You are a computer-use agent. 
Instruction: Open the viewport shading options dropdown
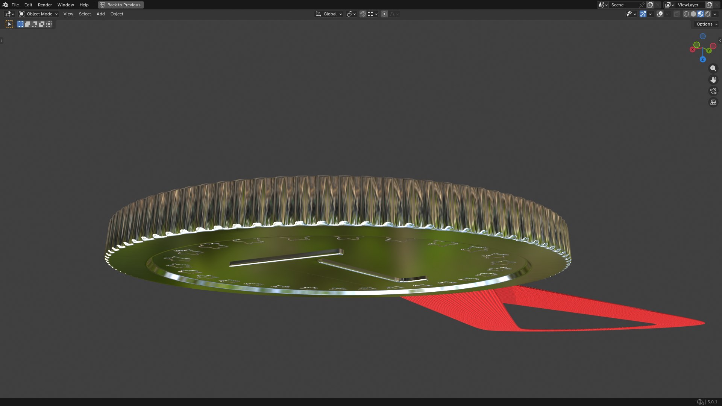click(715, 14)
